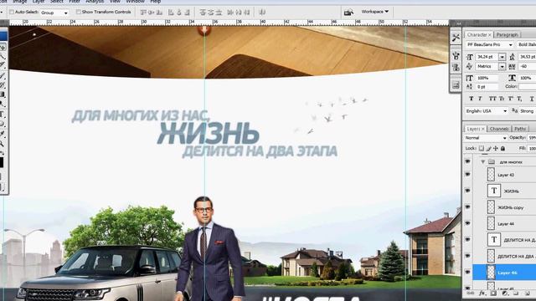Distribute top edges in options bar
This screenshot has width=536, height=301.
click(x=203, y=13)
